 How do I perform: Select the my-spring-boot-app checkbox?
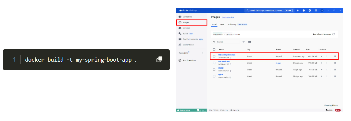(214, 56)
